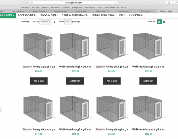Click the Walk-In Aviary 36 x 96 x 72 title
The height and width of the screenshot is (139, 178).
[75, 130]
